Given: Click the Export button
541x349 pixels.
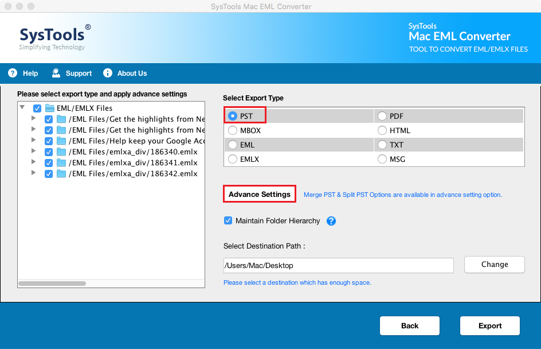Looking at the screenshot, I should [490, 325].
